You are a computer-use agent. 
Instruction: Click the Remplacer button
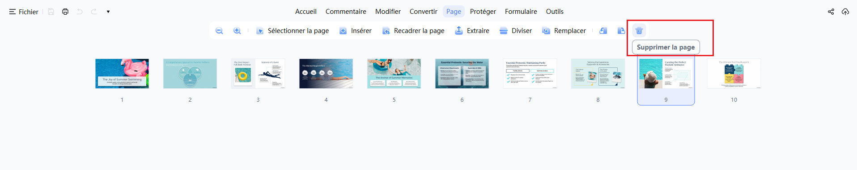click(x=564, y=31)
